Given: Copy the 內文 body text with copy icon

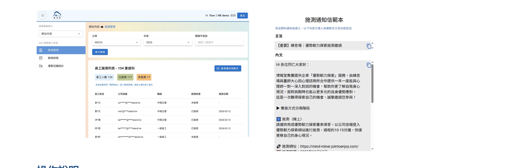Looking at the screenshot, I should (x=369, y=65).
